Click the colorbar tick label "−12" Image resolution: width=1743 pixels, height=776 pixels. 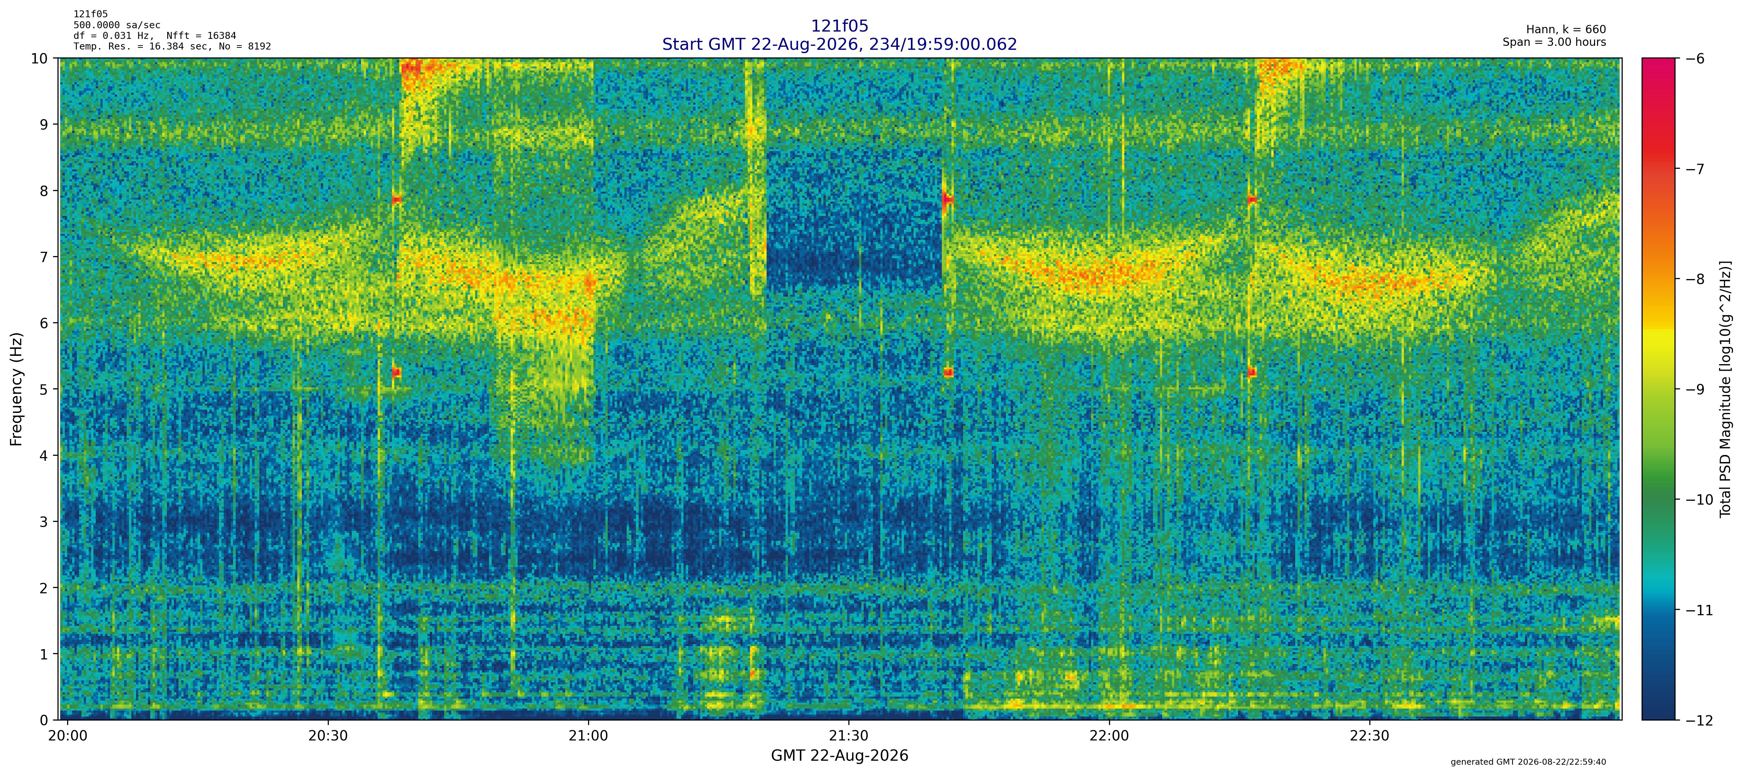tap(1699, 721)
